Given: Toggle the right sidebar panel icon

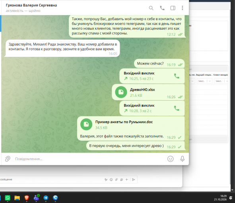Looking at the screenshot, I should click(x=173, y=8).
